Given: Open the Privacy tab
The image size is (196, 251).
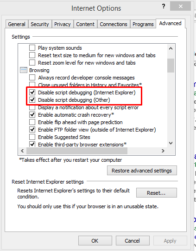Looking at the screenshot, I should [62, 24].
